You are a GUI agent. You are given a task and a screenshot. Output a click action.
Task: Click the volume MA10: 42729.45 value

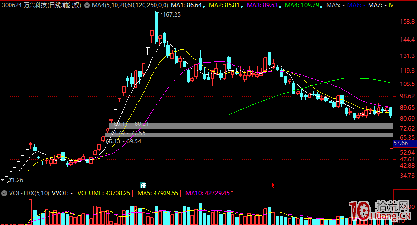(207, 193)
